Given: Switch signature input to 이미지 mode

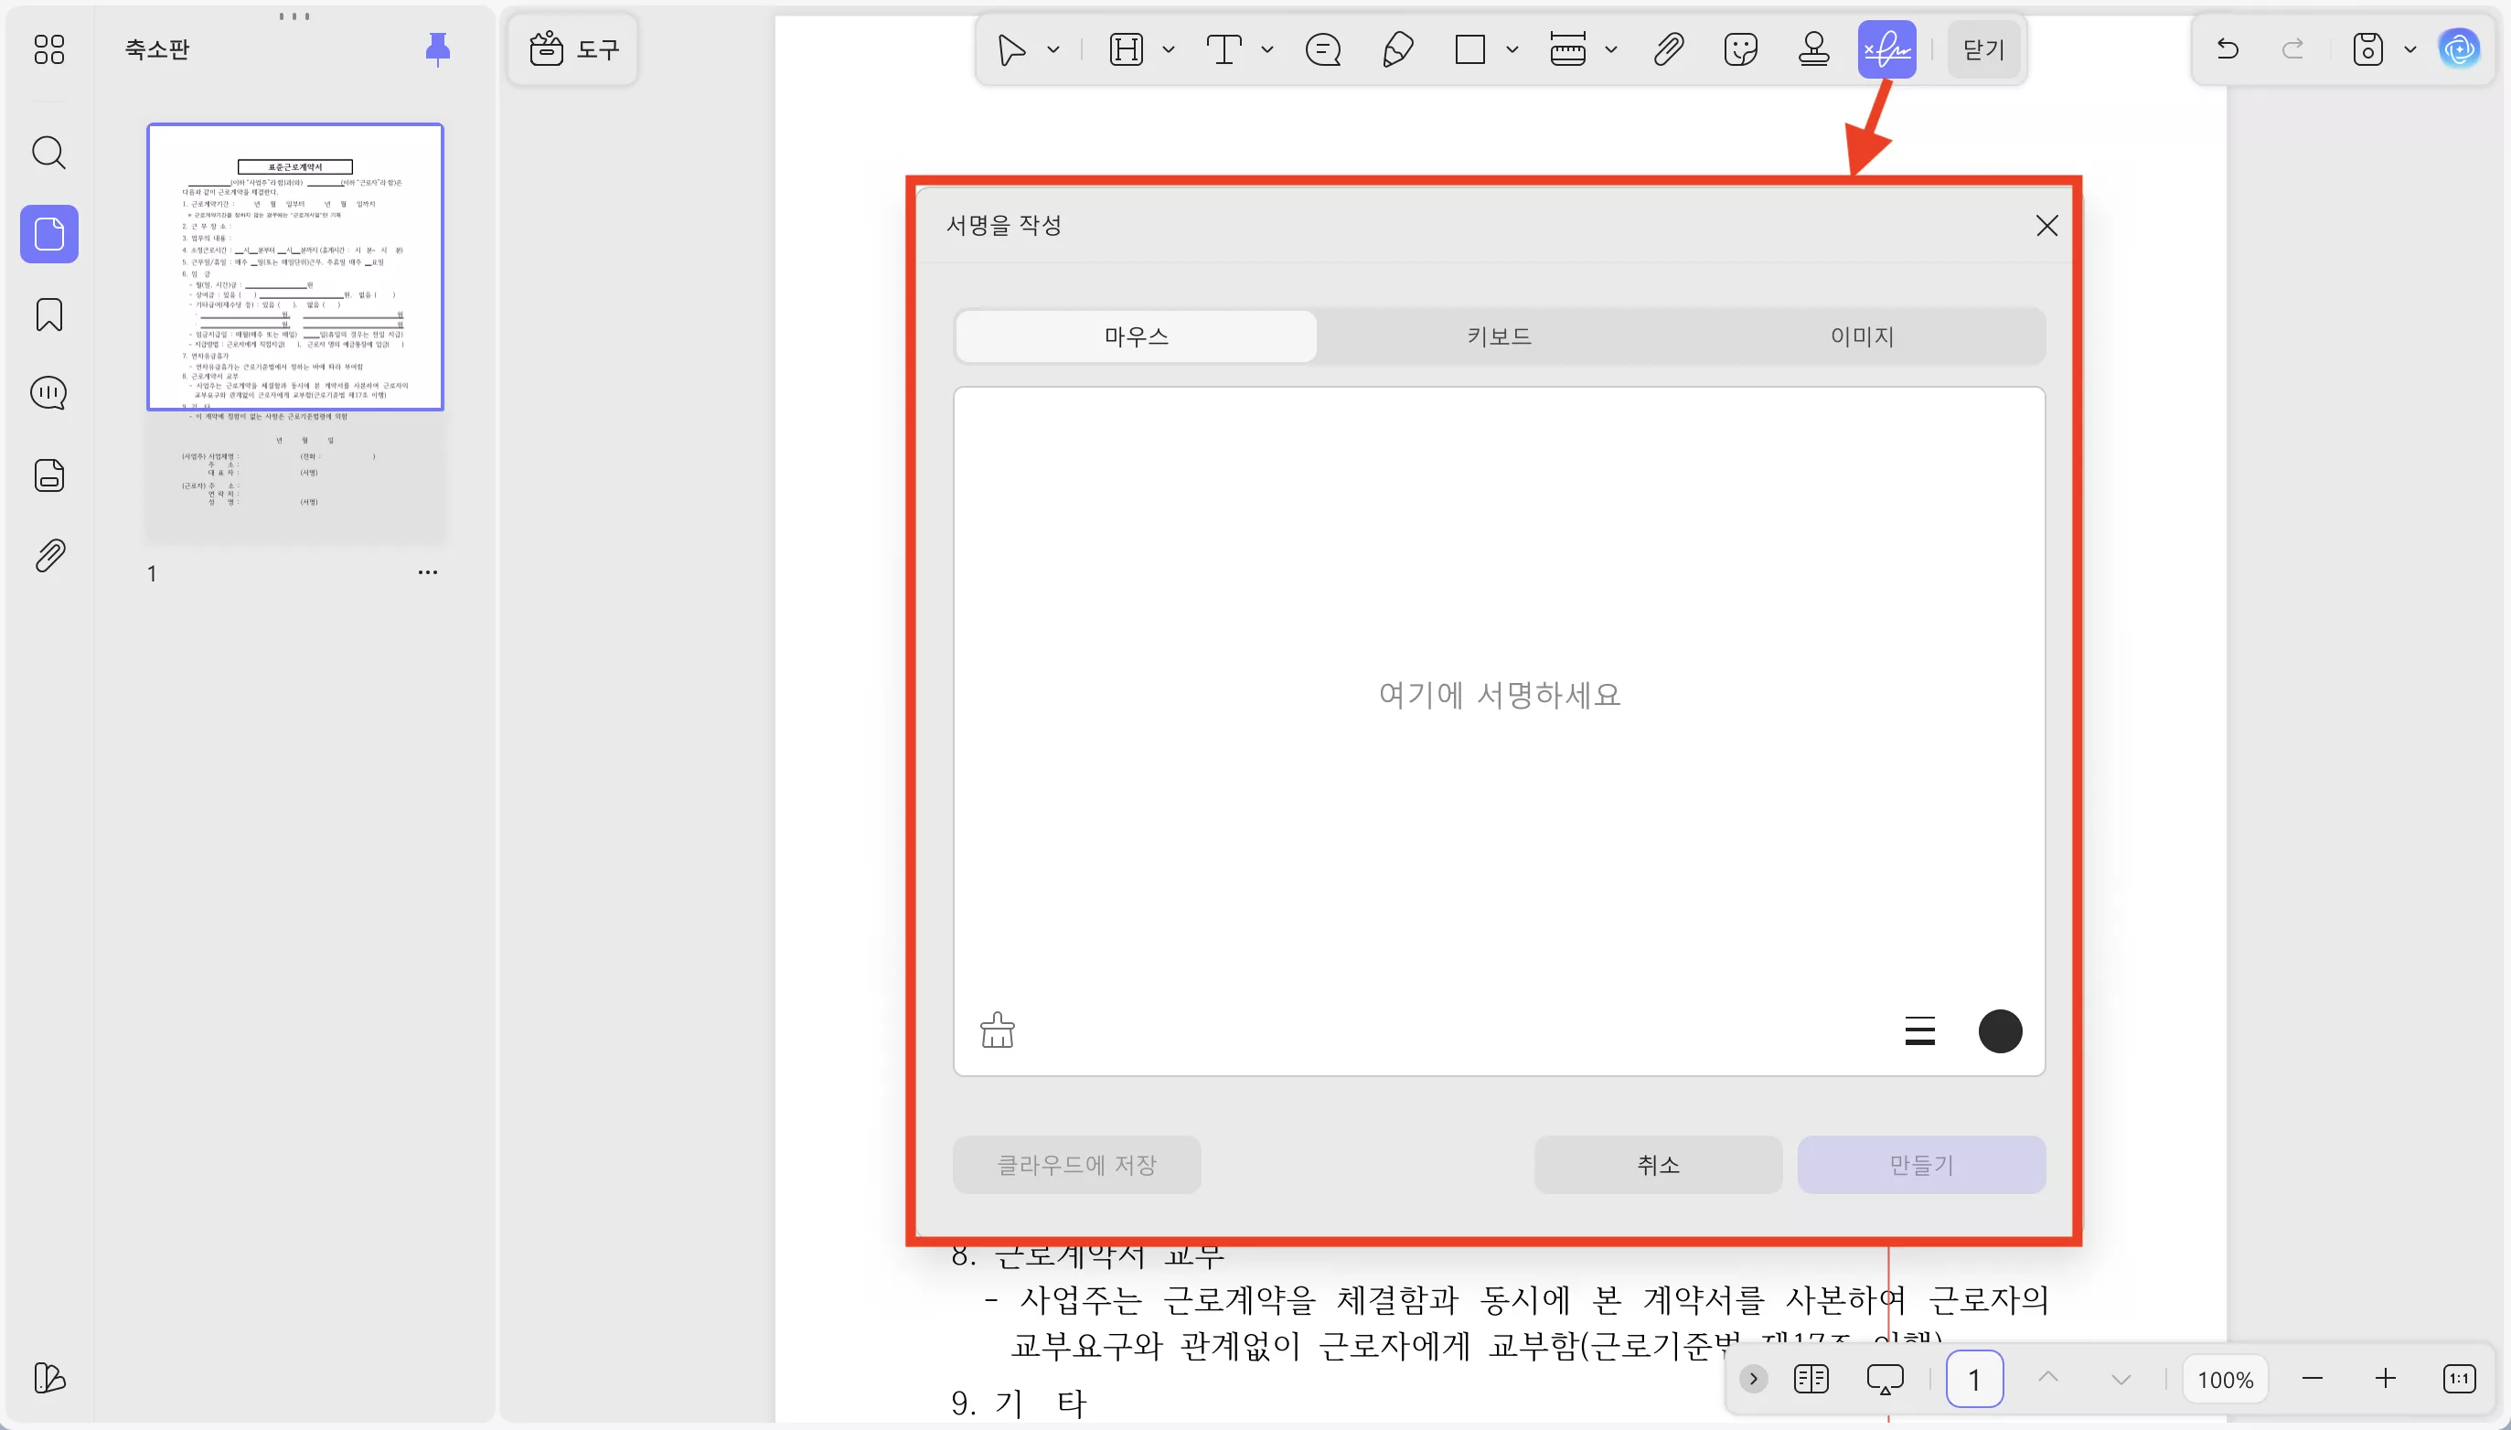Looking at the screenshot, I should click(x=1860, y=335).
